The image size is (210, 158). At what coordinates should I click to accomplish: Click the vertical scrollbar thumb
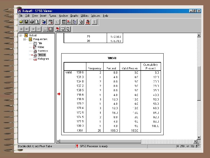click(x=199, y=83)
